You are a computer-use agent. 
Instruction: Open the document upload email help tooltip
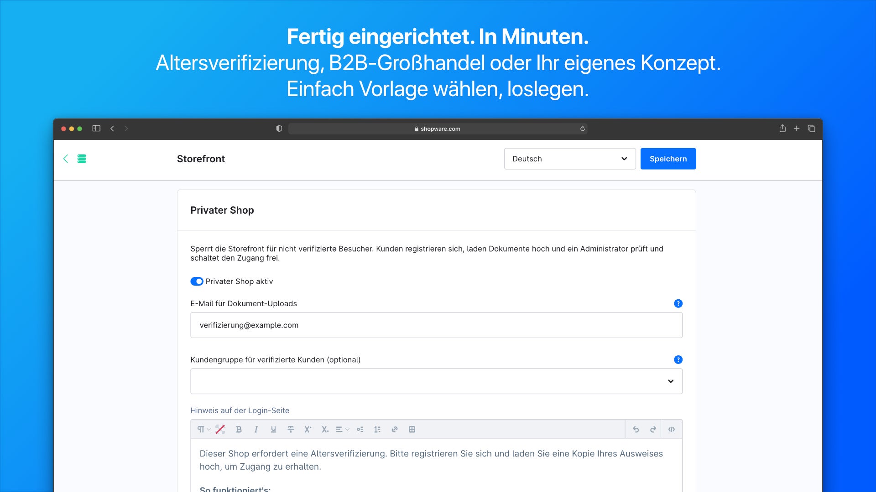click(678, 303)
